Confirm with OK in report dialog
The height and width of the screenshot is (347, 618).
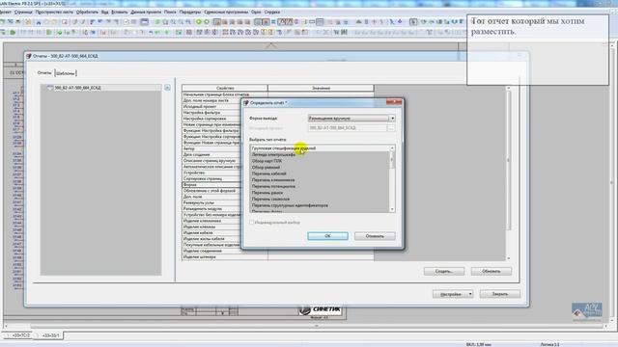click(327, 236)
